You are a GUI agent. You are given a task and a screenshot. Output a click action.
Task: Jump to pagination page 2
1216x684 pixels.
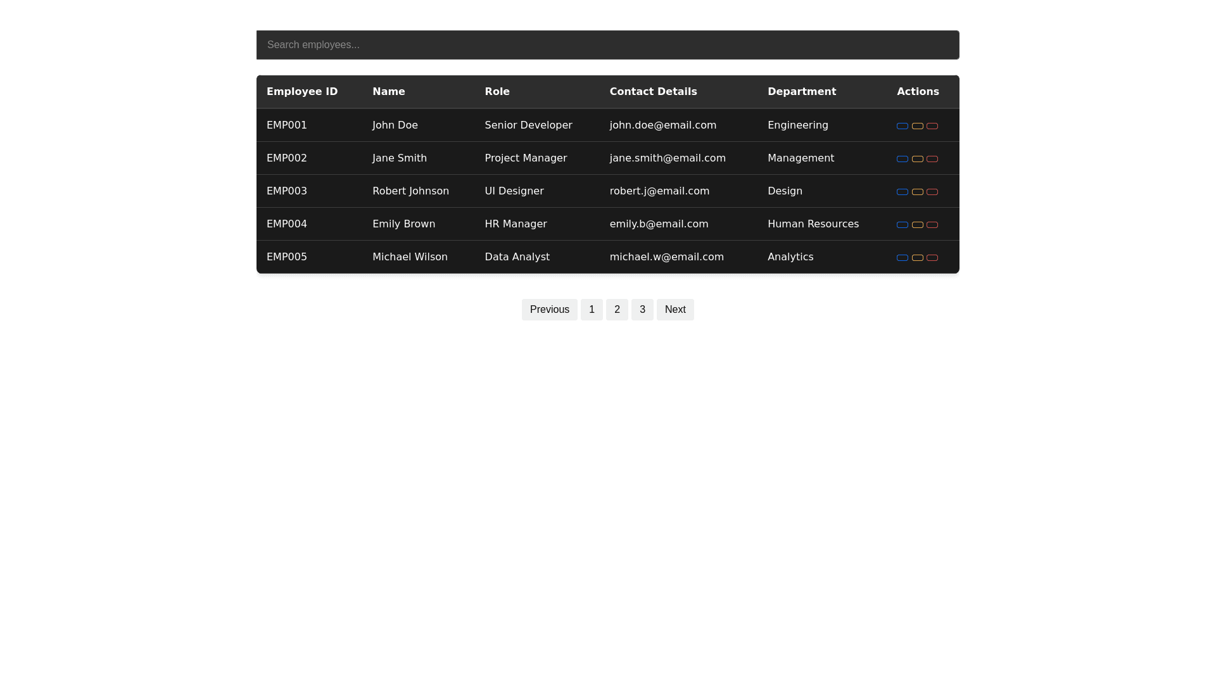617,310
